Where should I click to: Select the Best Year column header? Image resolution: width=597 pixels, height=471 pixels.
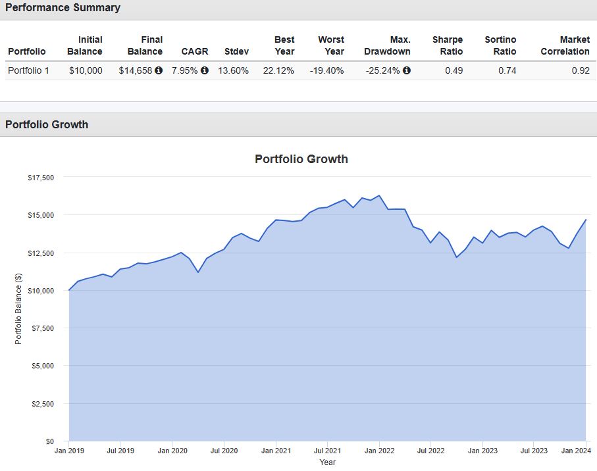click(284, 45)
